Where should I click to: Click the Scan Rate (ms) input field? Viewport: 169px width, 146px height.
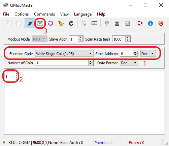[119, 39]
